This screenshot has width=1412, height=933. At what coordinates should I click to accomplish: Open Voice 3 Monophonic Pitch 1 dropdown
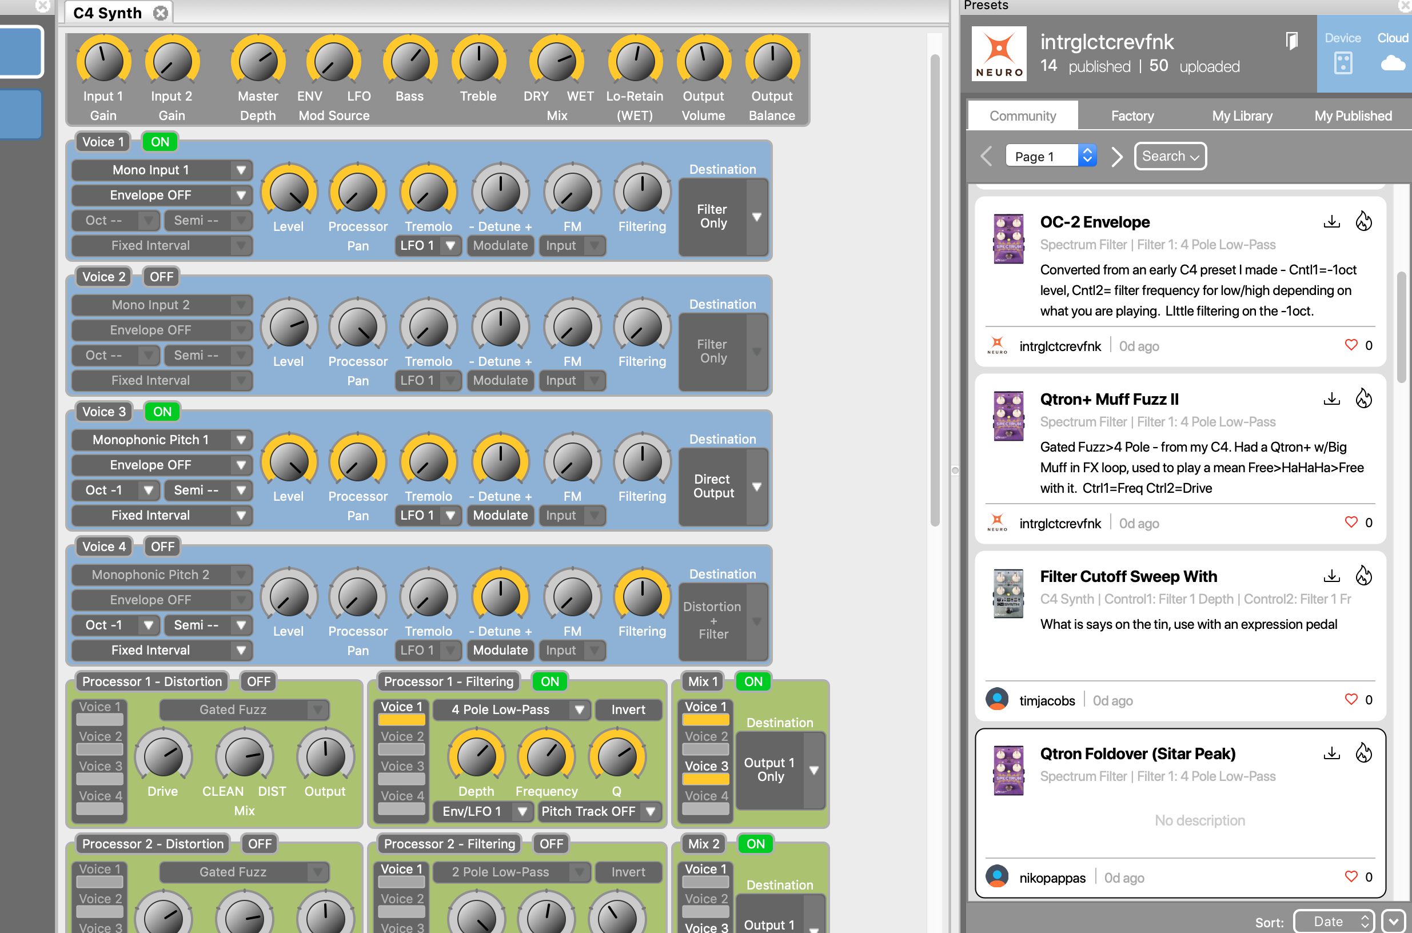162,440
